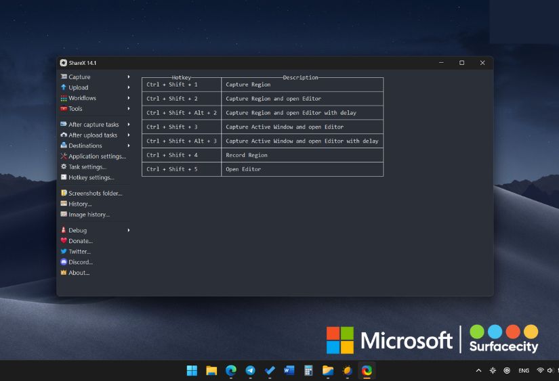Click the Image history icon

[x=64, y=215]
